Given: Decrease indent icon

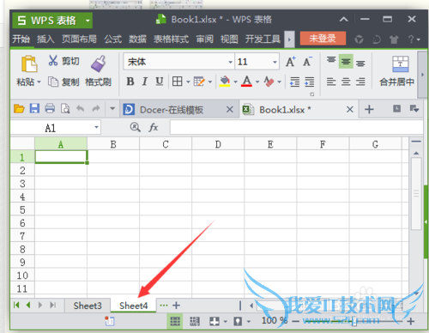Looking at the screenshot, I should coord(294,82).
